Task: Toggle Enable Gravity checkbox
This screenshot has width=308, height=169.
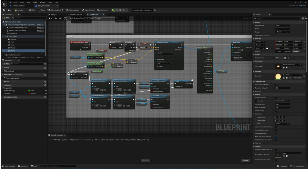Action: coord(276,111)
